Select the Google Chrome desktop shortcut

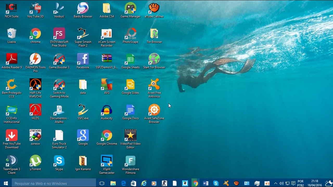tap(107, 138)
